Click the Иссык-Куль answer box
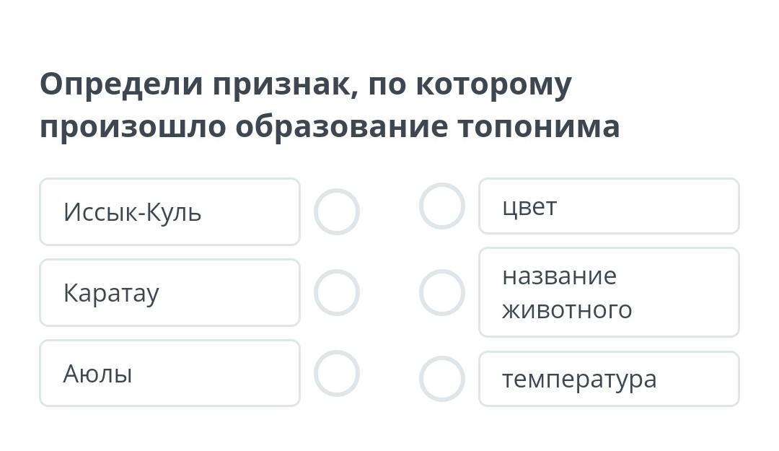This screenshot has height=451, width=779. pos(170,212)
